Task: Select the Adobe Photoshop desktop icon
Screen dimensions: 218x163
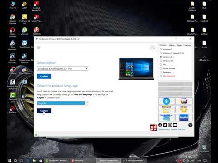Action: (x=13, y=58)
